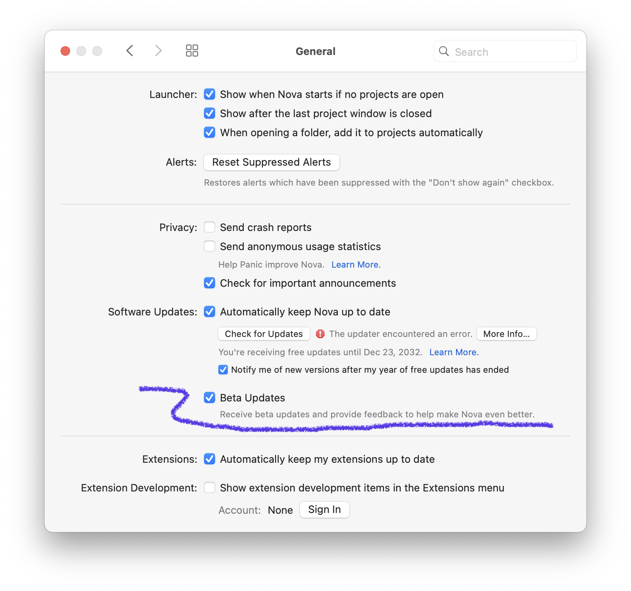Click the red updater error icon

point(320,334)
